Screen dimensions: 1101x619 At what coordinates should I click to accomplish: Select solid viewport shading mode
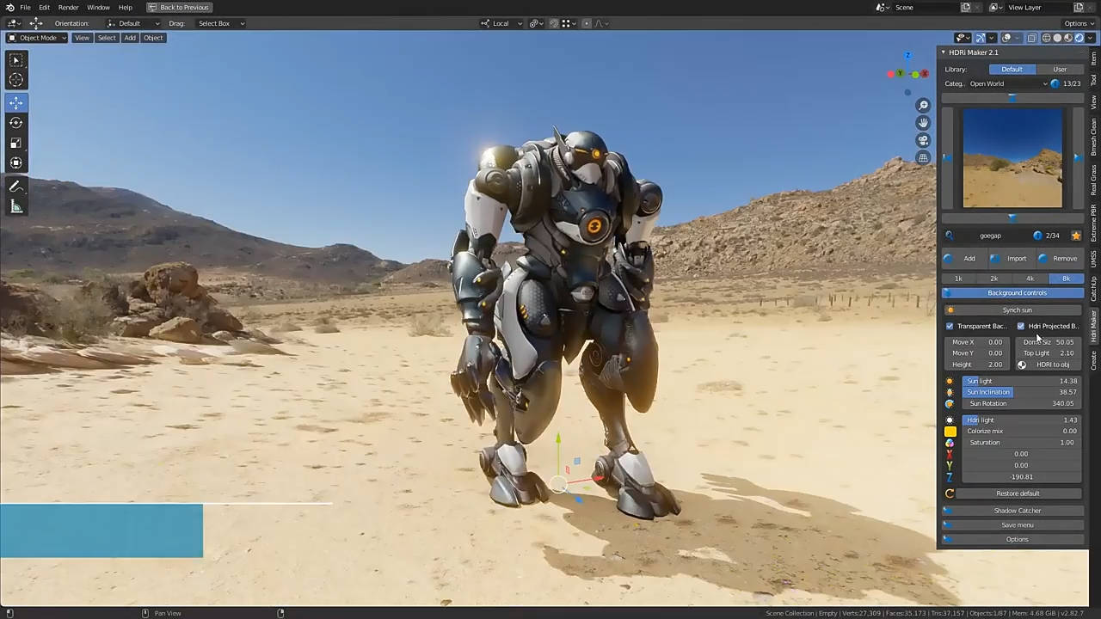pos(1057,38)
